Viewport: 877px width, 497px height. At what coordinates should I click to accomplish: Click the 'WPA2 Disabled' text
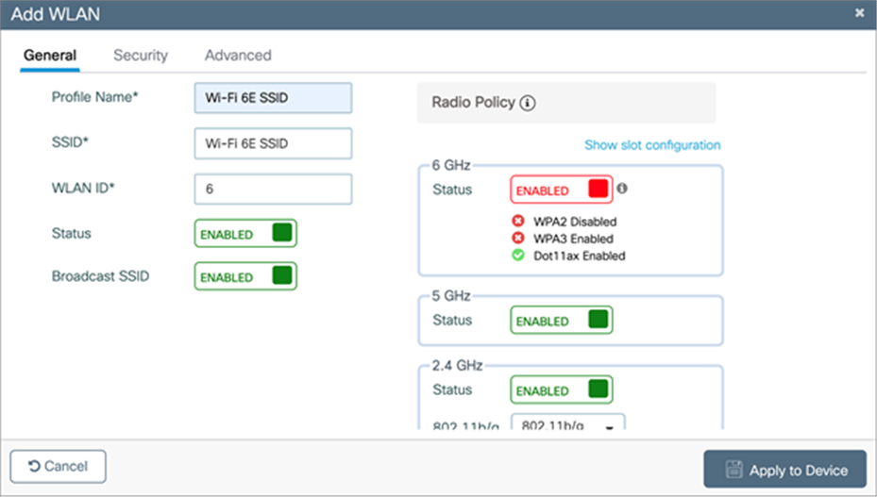[x=574, y=222]
